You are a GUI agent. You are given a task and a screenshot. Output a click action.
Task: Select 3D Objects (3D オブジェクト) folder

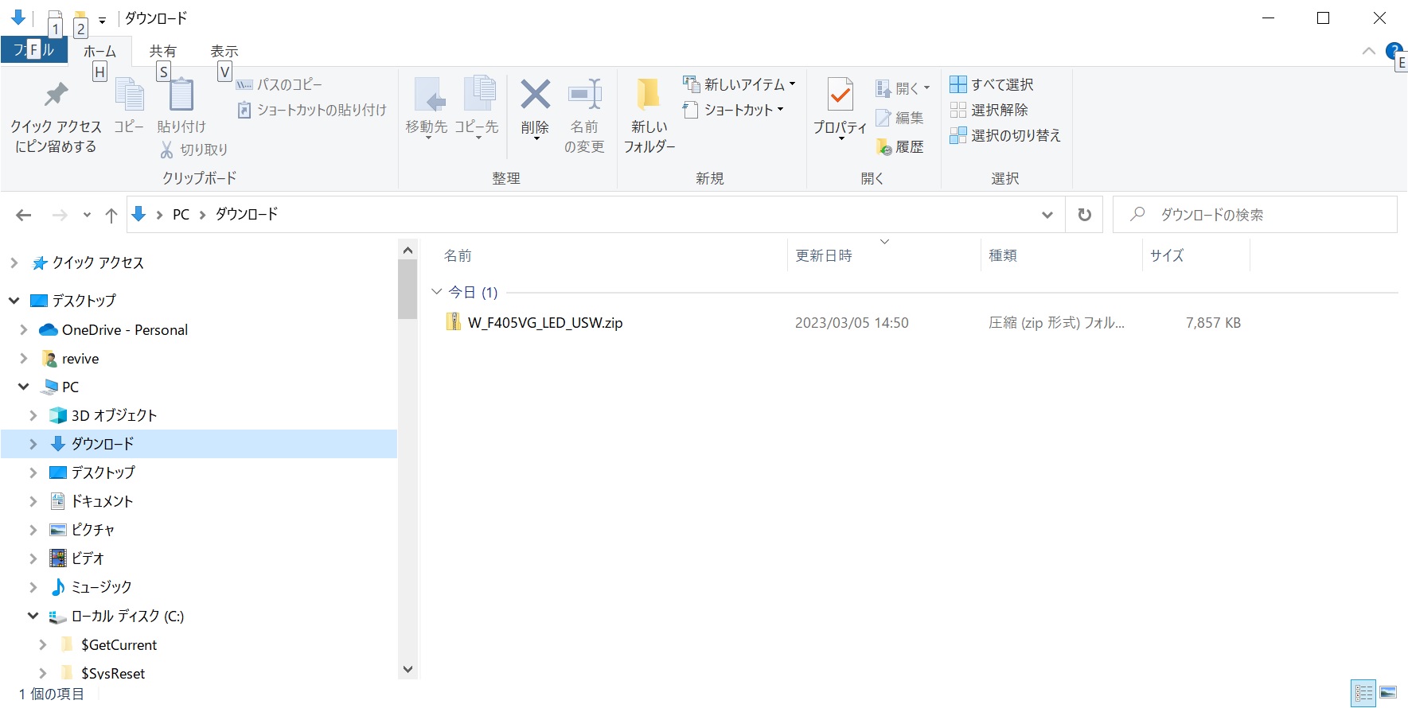(114, 415)
